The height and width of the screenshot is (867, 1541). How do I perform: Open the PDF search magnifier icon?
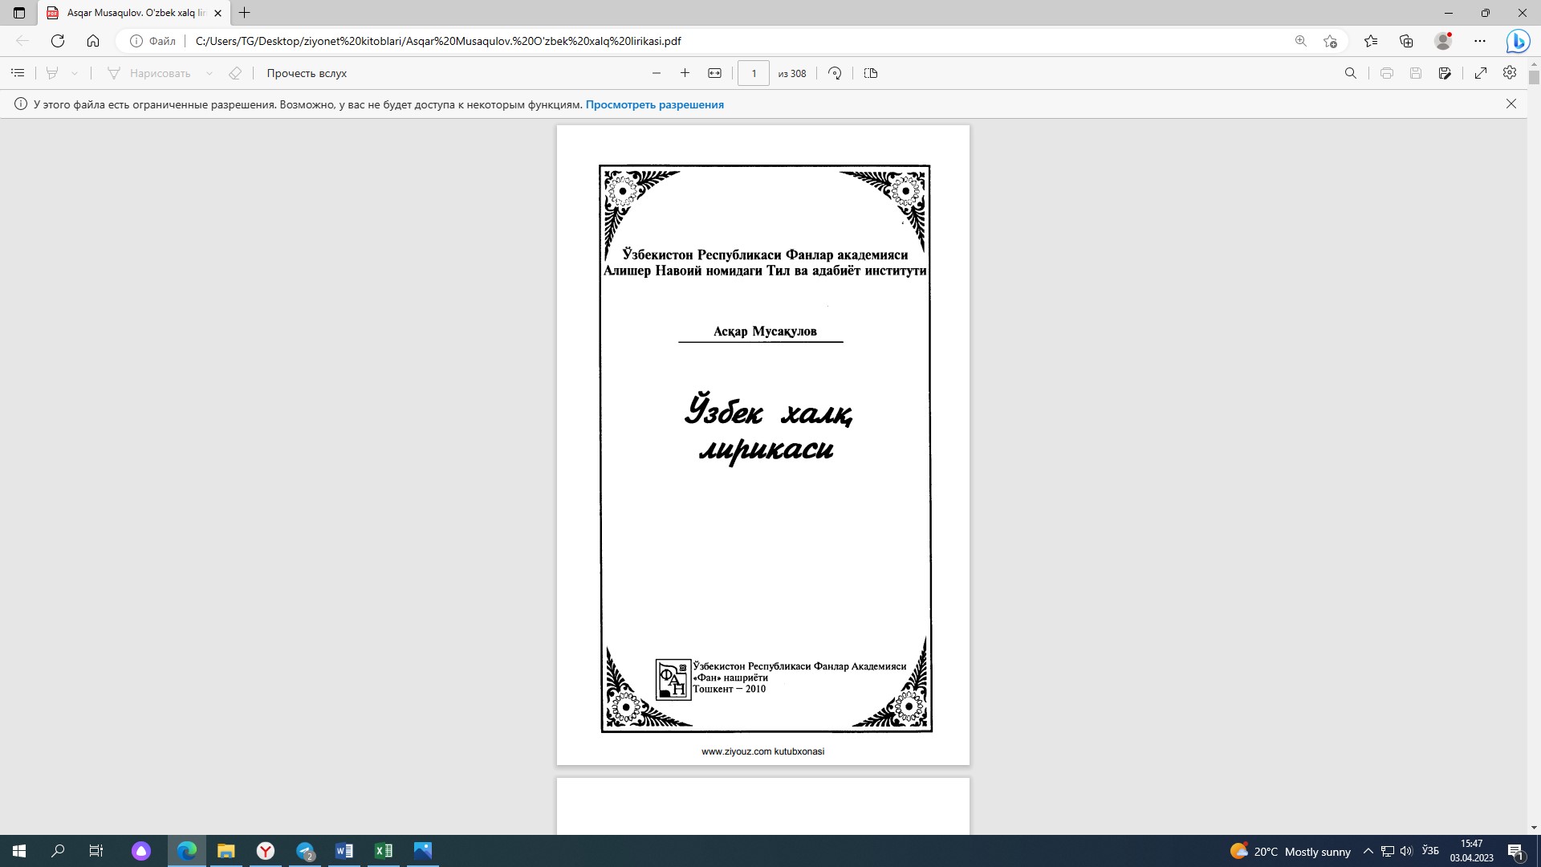click(x=1351, y=73)
